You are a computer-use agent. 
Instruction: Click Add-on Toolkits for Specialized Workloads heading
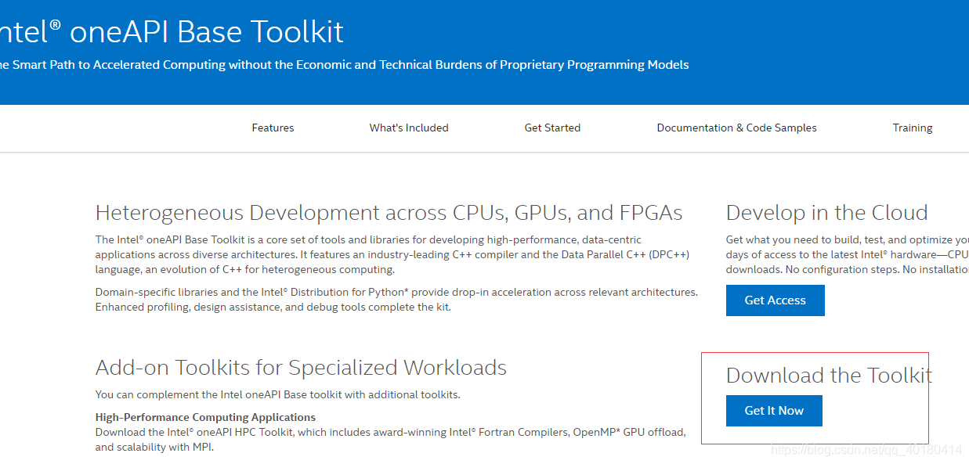(x=301, y=368)
